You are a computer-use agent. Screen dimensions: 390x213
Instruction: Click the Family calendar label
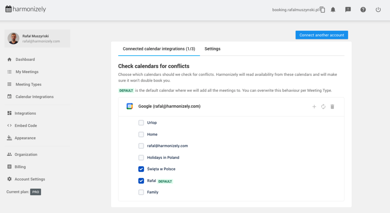153,192
